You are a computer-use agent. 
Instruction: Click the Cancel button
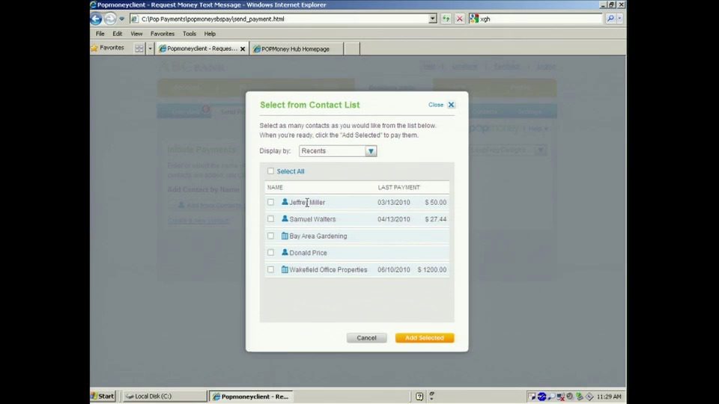tap(366, 338)
